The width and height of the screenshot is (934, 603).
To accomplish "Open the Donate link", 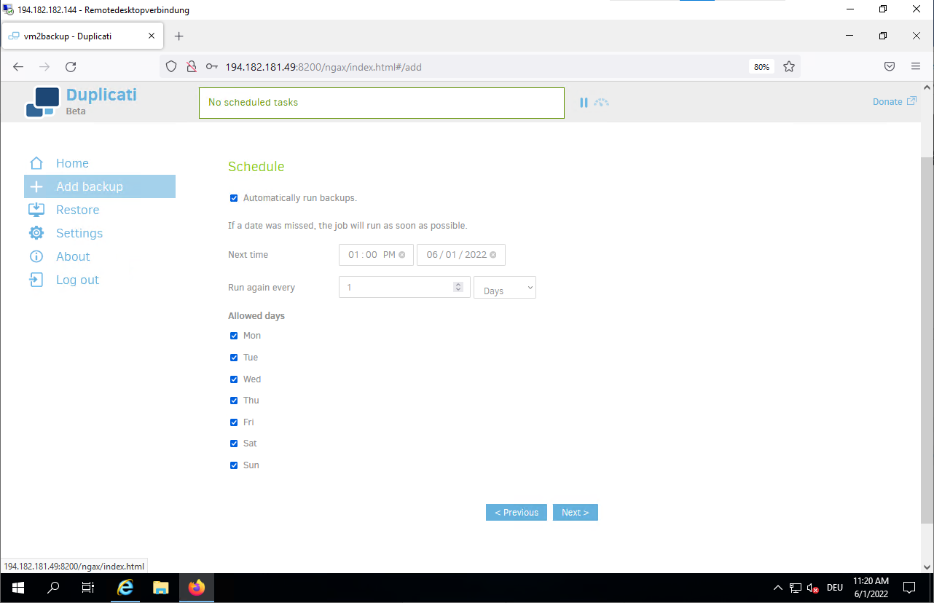I will pyautogui.click(x=894, y=102).
